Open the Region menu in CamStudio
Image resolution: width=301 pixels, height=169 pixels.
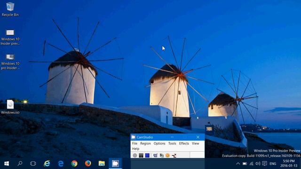pyautogui.click(x=145, y=143)
